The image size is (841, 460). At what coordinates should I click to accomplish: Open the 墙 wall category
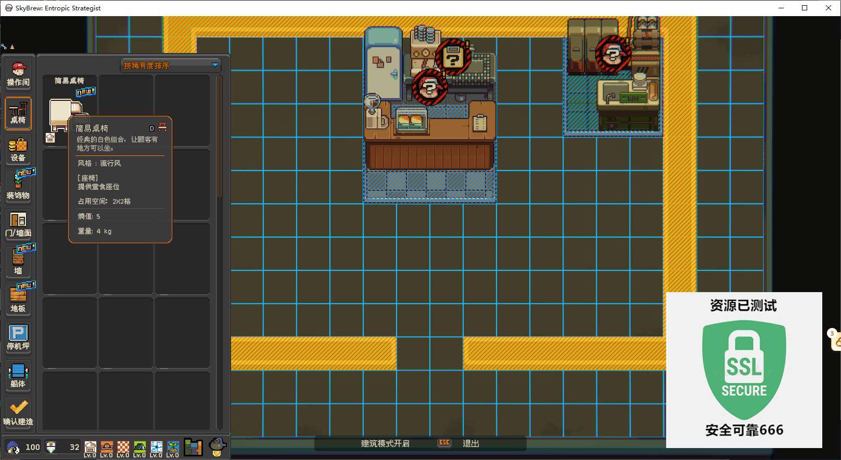[18, 262]
